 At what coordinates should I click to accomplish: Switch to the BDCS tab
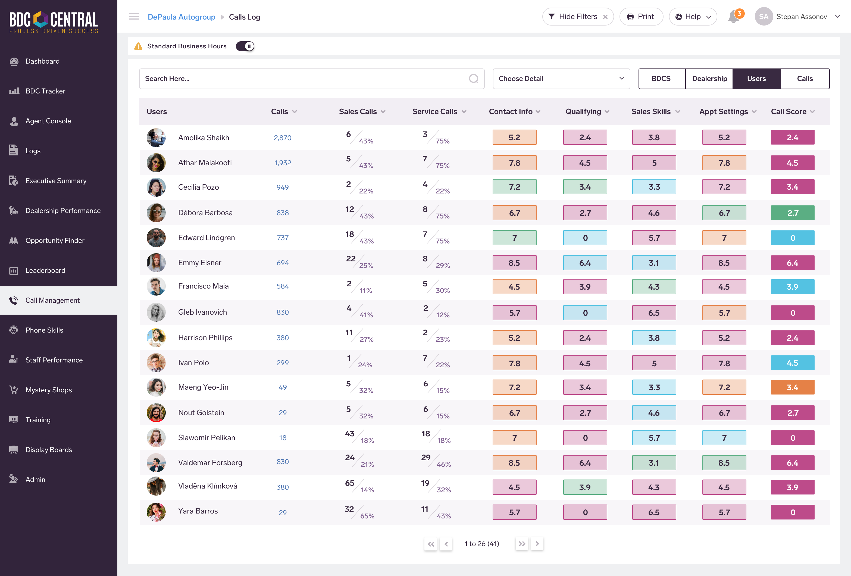pyautogui.click(x=661, y=79)
